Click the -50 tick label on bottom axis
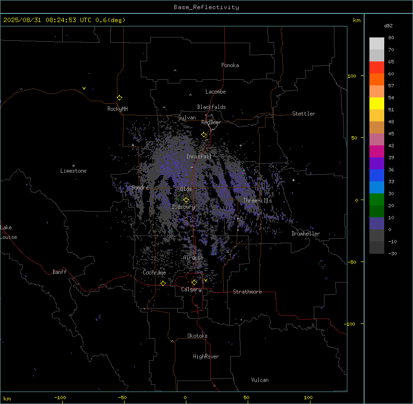This screenshot has width=413, height=404. click(x=122, y=397)
